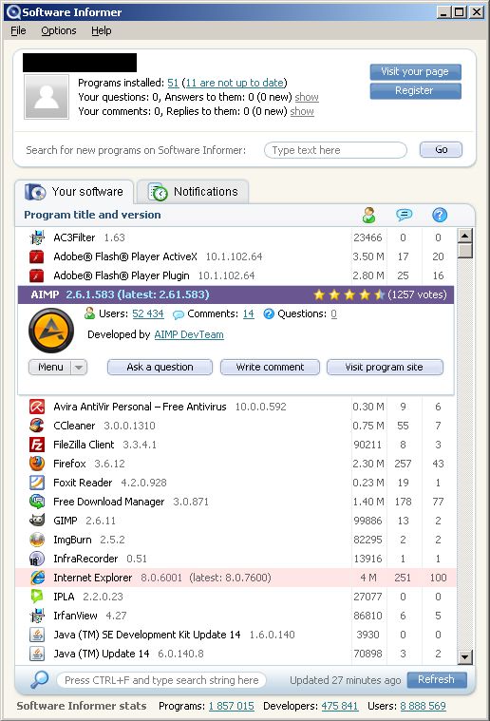The height and width of the screenshot is (721, 490).
Task: Open the Developers 475 841 stats link
Action: pos(340,706)
